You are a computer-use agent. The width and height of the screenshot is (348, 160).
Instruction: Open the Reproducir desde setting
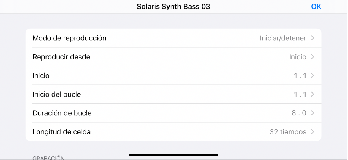[61, 57]
